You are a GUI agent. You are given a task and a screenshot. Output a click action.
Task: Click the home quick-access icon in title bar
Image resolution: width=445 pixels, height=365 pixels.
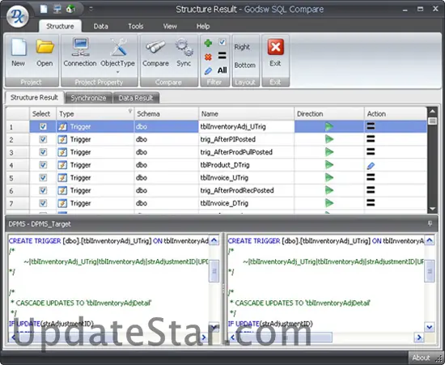(70, 9)
